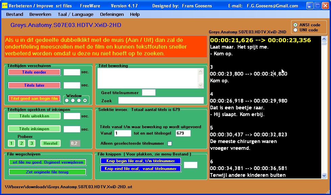Click 'Titel goed aan begin film' button
Viewport: 331px width, 195px height.
(34, 99)
